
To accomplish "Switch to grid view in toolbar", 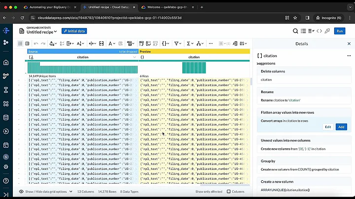I will click(20, 43).
